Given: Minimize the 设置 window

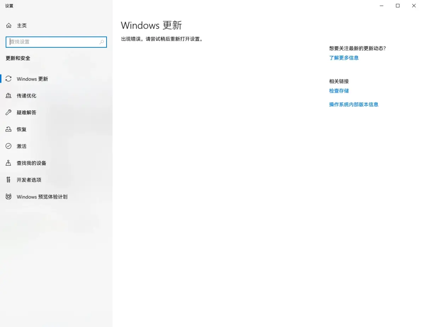Looking at the screenshot, I should [382, 6].
